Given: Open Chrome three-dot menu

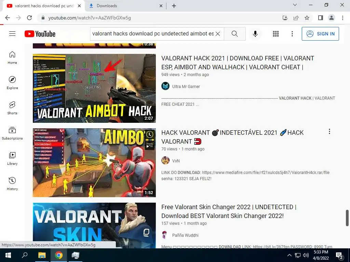Looking at the screenshot, I should pyautogui.click(x=342, y=18).
